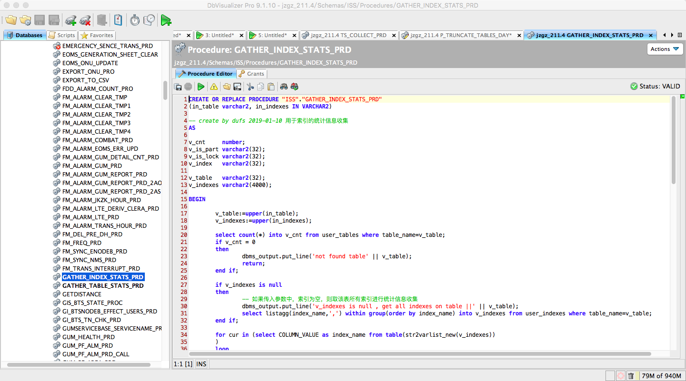The height and width of the screenshot is (381, 686).
Task: Open the Favorites tab
Action: coord(97,35)
